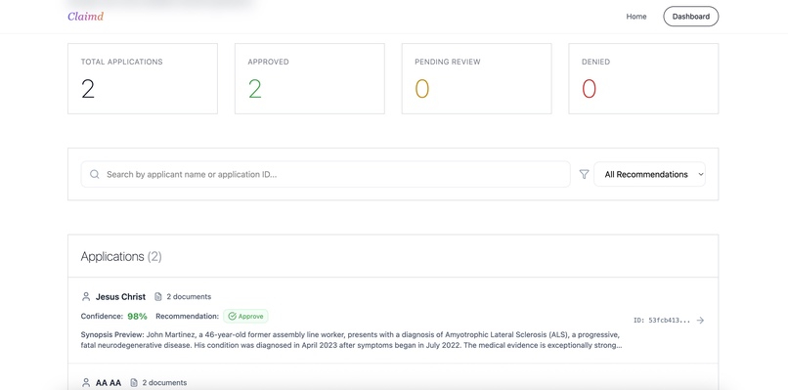The image size is (788, 390).
Task: Go to the Home page
Action: [636, 17]
